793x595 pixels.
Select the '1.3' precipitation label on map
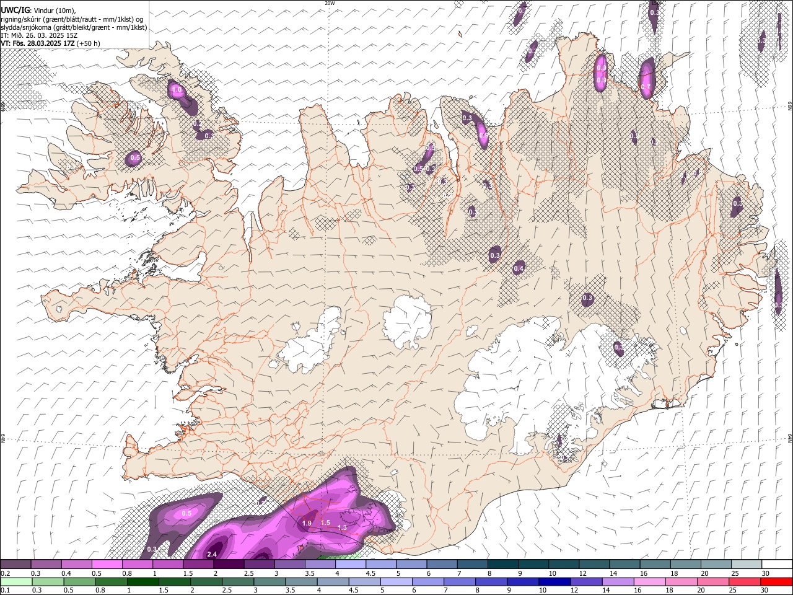click(342, 527)
